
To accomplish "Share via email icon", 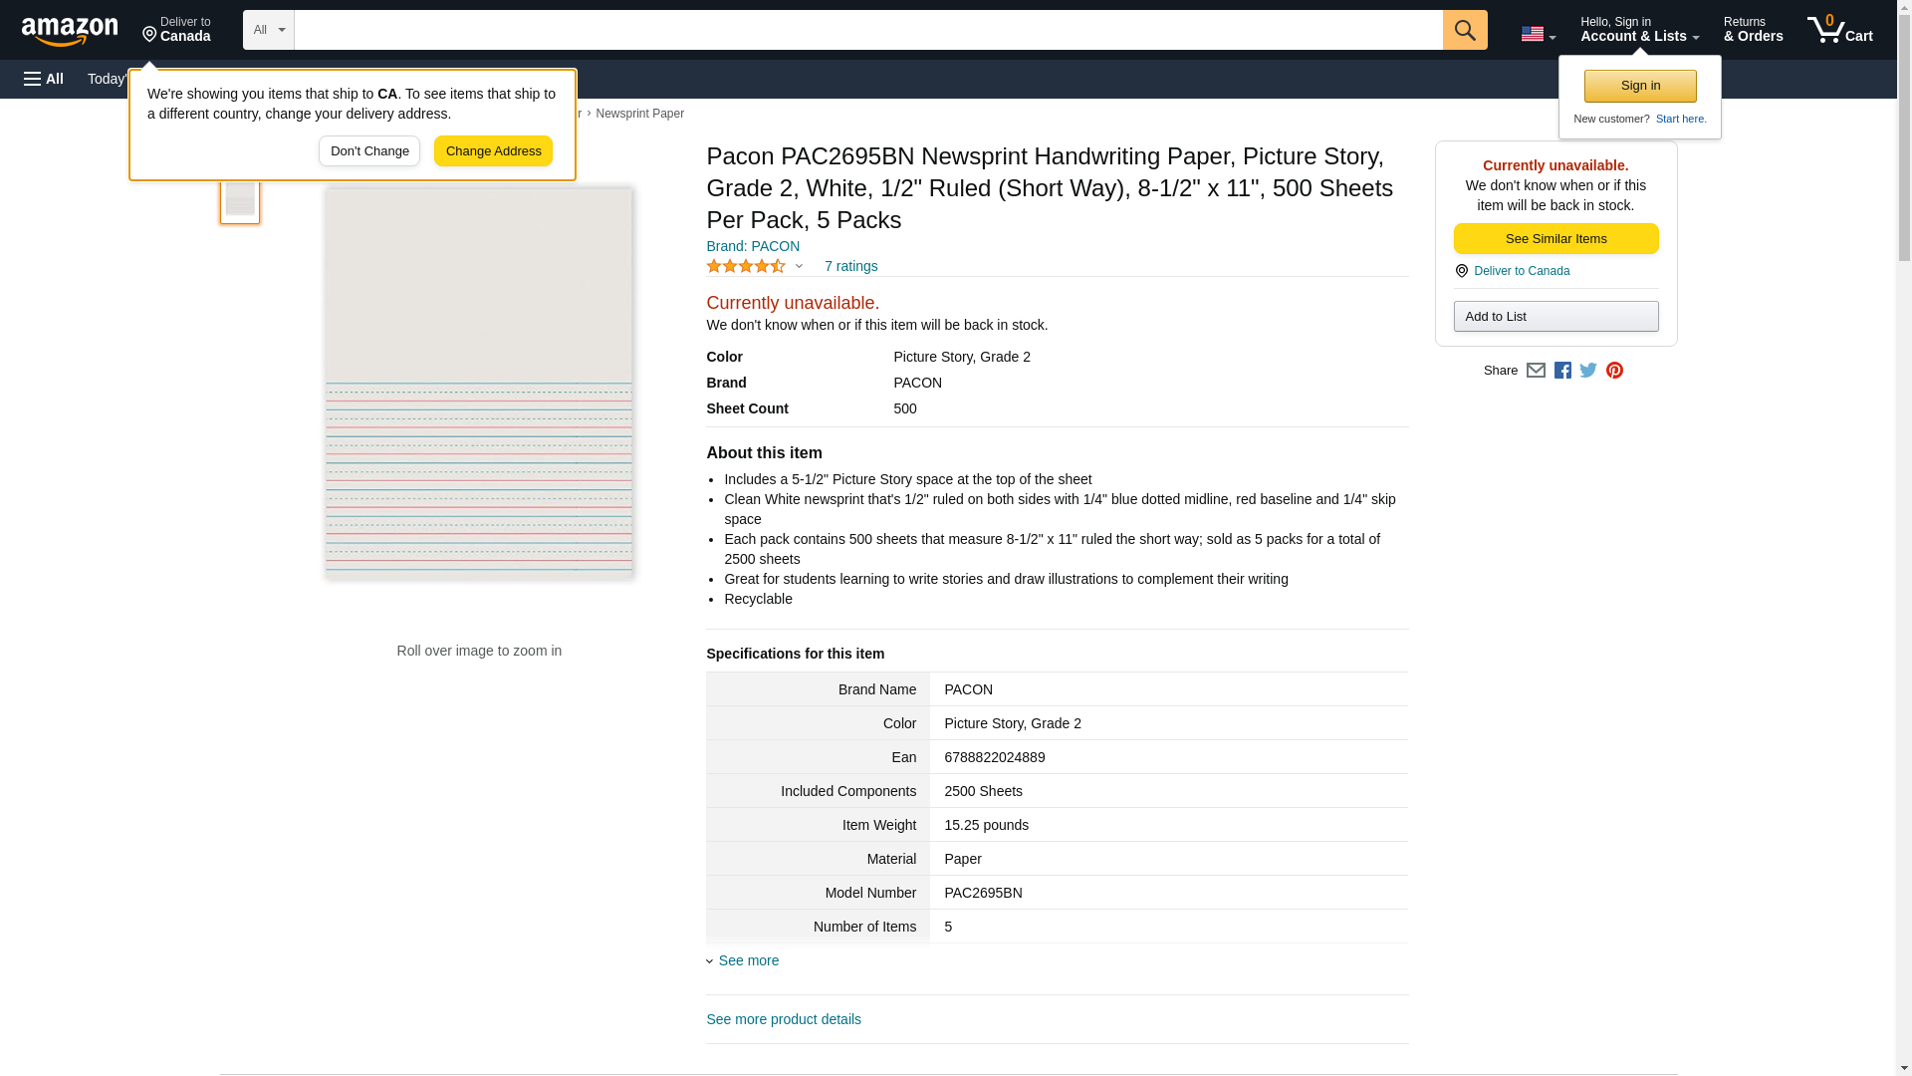I will [x=1536, y=371].
